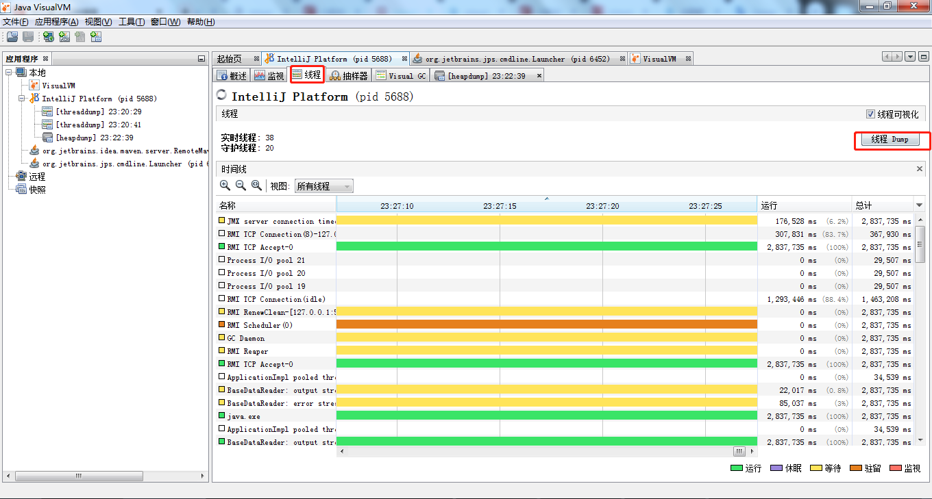Select the 远程 tree node

coord(37,177)
